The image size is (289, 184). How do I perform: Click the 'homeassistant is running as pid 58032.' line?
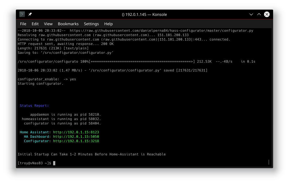click(62, 119)
